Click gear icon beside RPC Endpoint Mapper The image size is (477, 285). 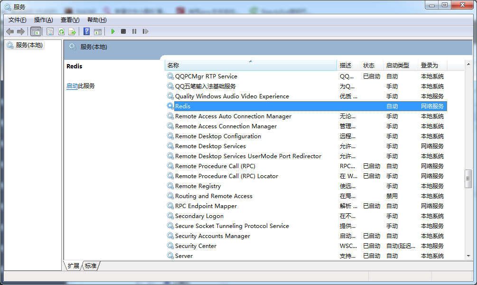tap(170, 206)
